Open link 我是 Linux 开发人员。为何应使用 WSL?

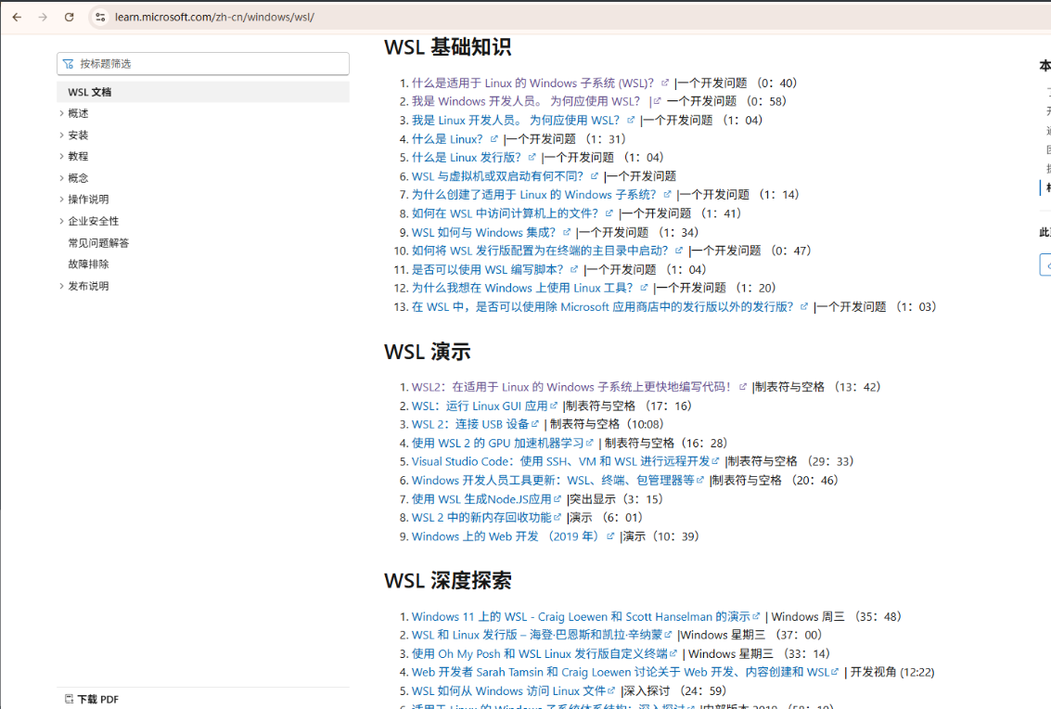coord(516,120)
